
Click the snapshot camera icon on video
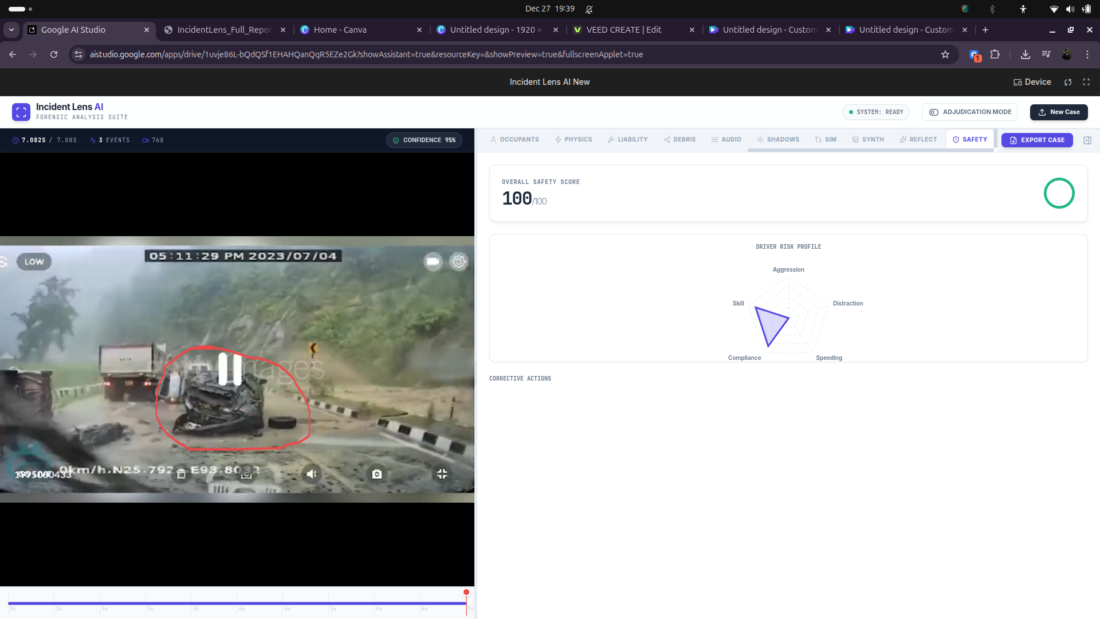[376, 474]
